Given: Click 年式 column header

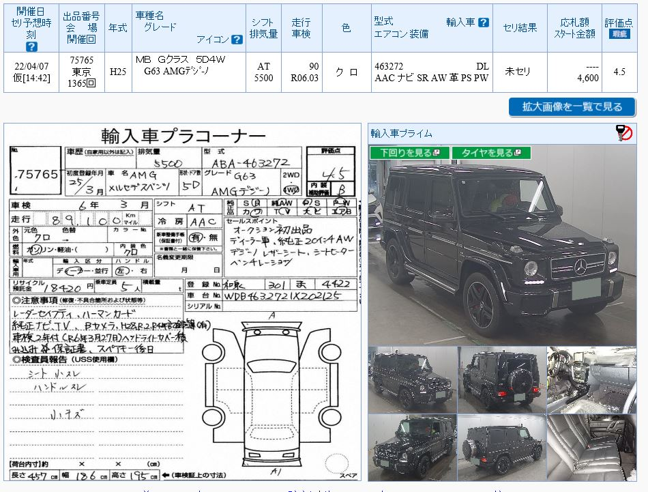Looking at the screenshot, I should click(x=118, y=28).
